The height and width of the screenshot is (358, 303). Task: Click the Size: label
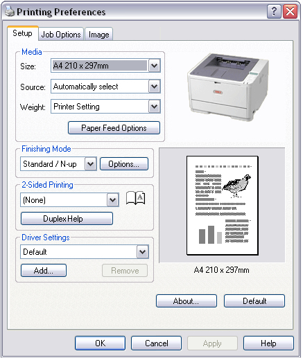coord(28,66)
